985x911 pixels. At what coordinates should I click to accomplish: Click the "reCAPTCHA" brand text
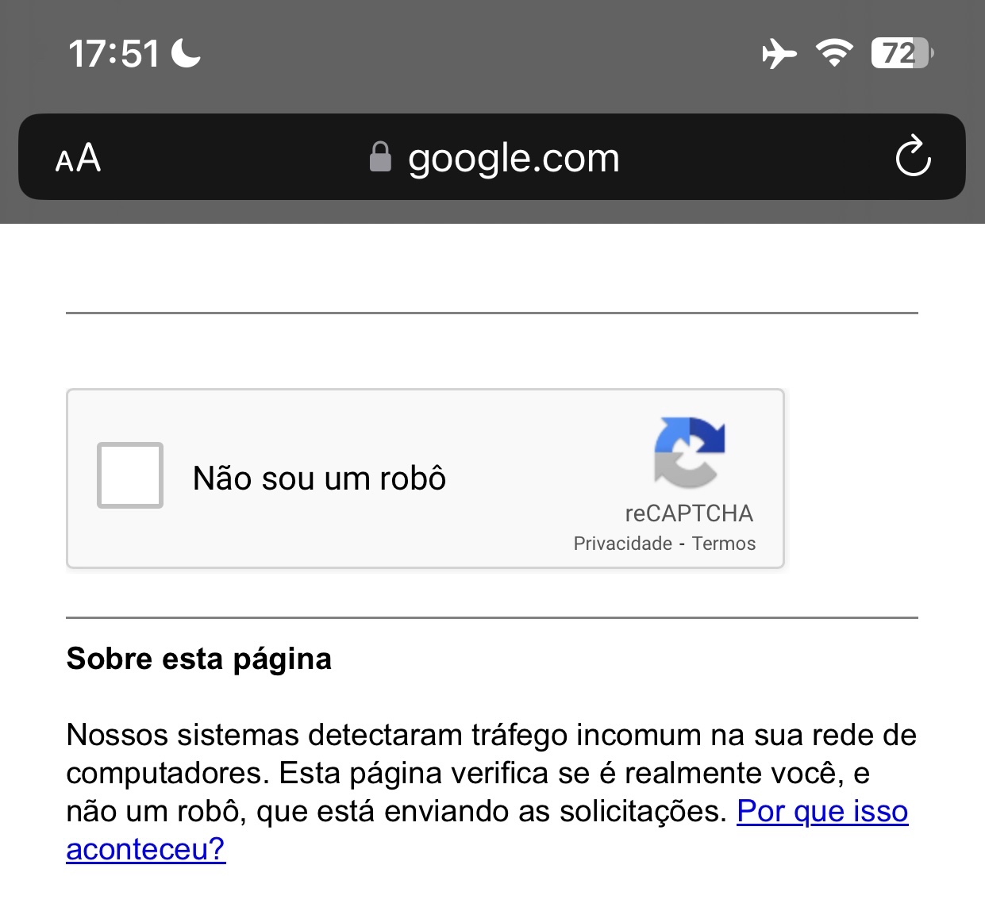pos(689,513)
